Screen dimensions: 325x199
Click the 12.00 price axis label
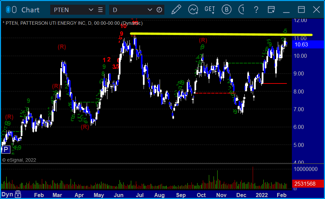tap(300, 20)
